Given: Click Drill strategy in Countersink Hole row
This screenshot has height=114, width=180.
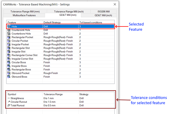Looking at the screenshot, I should [45, 30].
